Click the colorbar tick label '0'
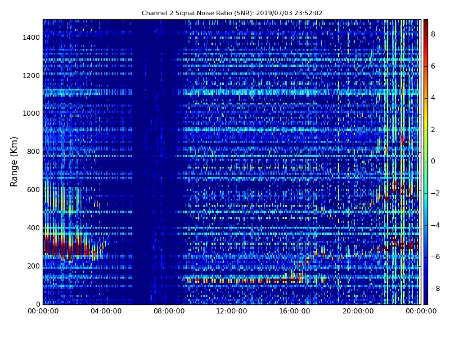The width and height of the screenshot is (450, 337). click(433, 161)
